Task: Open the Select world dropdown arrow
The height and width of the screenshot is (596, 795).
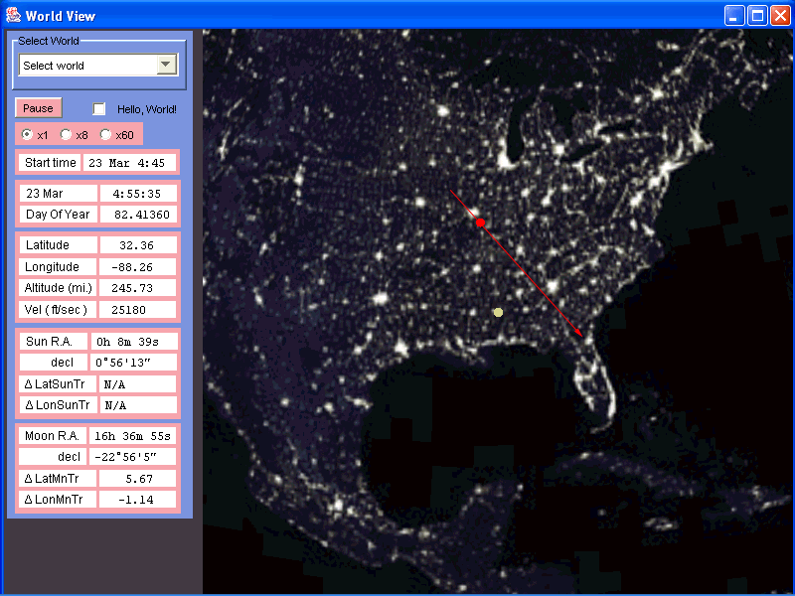Action: 166,66
